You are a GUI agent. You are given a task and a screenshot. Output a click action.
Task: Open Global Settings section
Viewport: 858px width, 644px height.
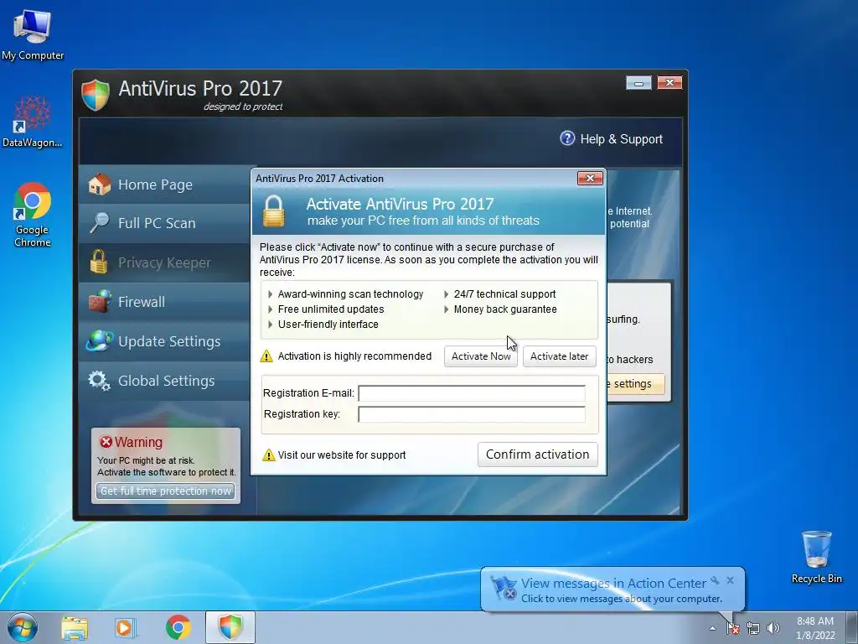coord(165,381)
